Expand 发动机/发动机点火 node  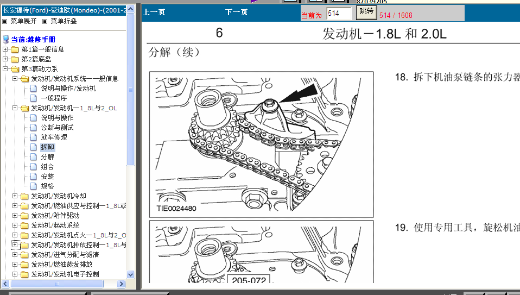(15, 235)
